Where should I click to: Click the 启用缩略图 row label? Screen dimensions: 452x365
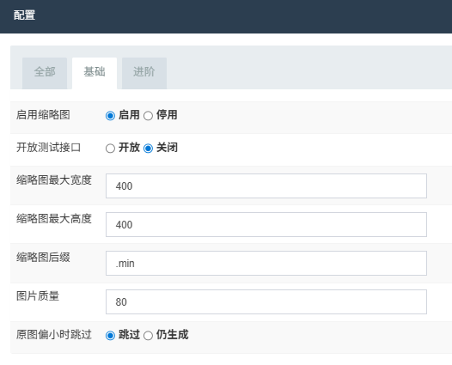(43, 115)
